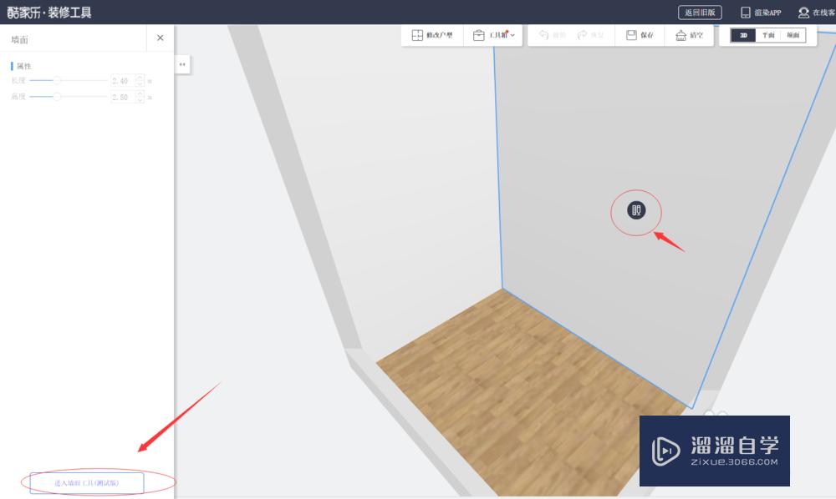The height and width of the screenshot is (499, 836).
Task: Click the floor-plan grid icon beside 修改户型
Action: tap(417, 35)
